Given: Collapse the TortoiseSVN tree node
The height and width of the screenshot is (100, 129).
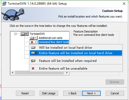Looking at the screenshot, I should click(x=15, y=34).
